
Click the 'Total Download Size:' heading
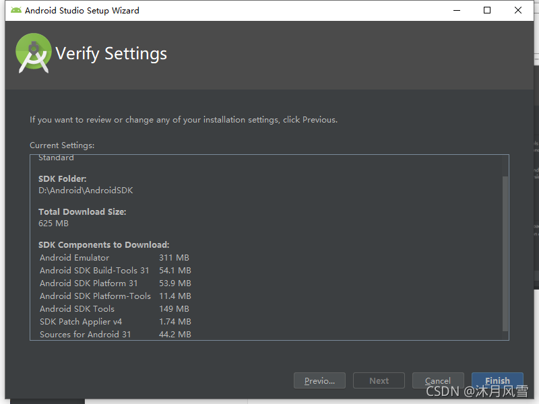(x=82, y=211)
